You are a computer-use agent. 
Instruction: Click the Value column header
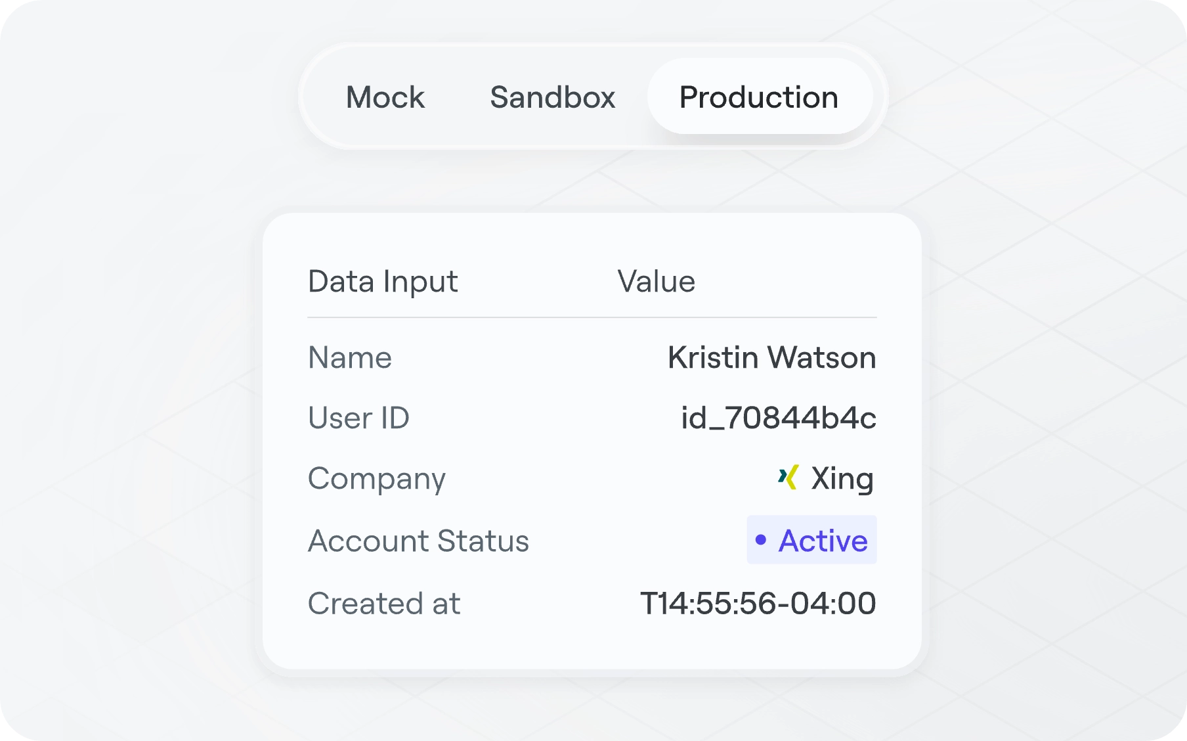[x=655, y=281]
